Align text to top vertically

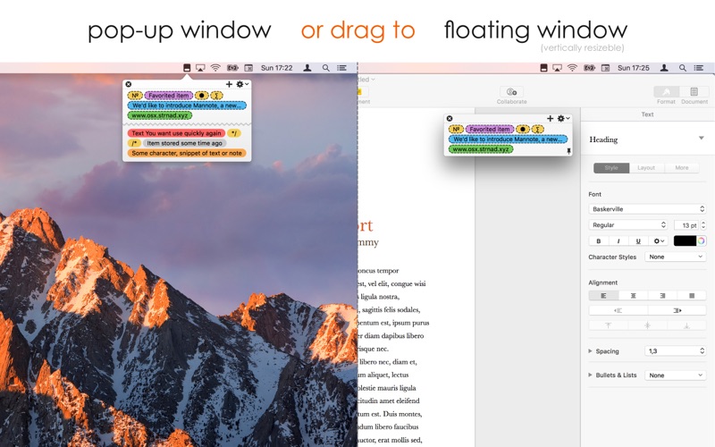[x=609, y=325]
